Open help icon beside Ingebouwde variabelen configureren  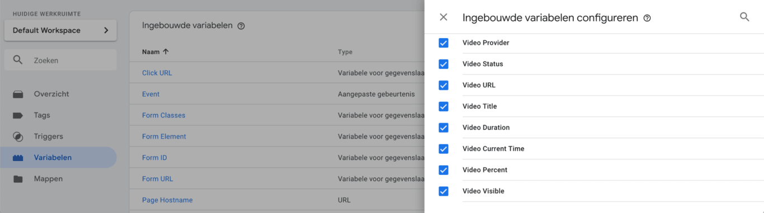[647, 18]
